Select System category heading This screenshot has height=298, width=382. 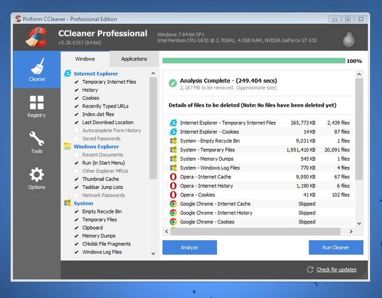83,203
